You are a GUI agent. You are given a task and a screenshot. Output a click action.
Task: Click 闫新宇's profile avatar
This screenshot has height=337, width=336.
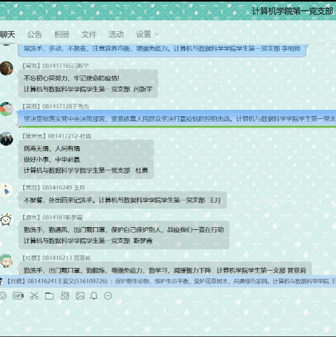click(x=6, y=68)
